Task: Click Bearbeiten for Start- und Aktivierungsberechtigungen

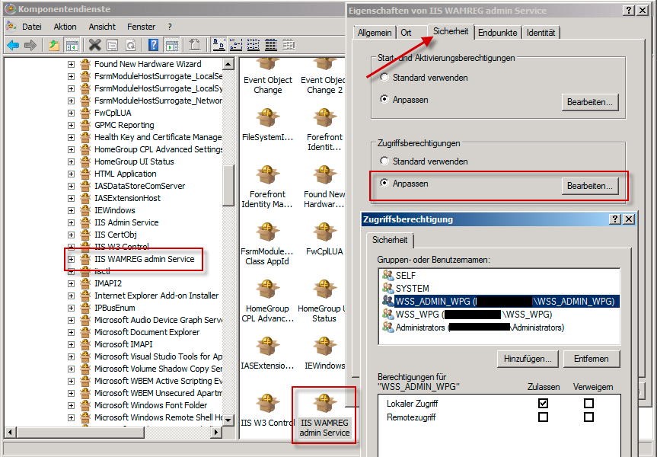Action: click(x=590, y=102)
